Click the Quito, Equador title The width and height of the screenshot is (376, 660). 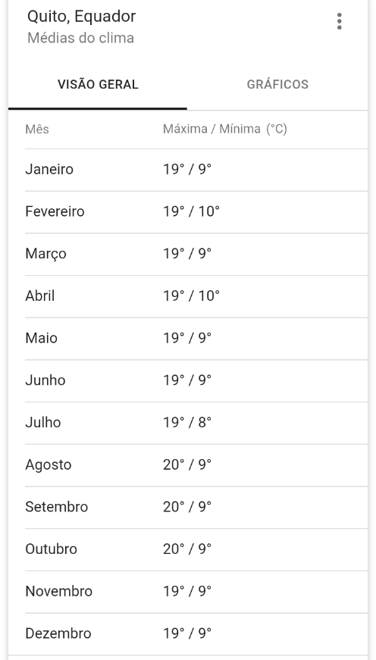pyautogui.click(x=81, y=17)
